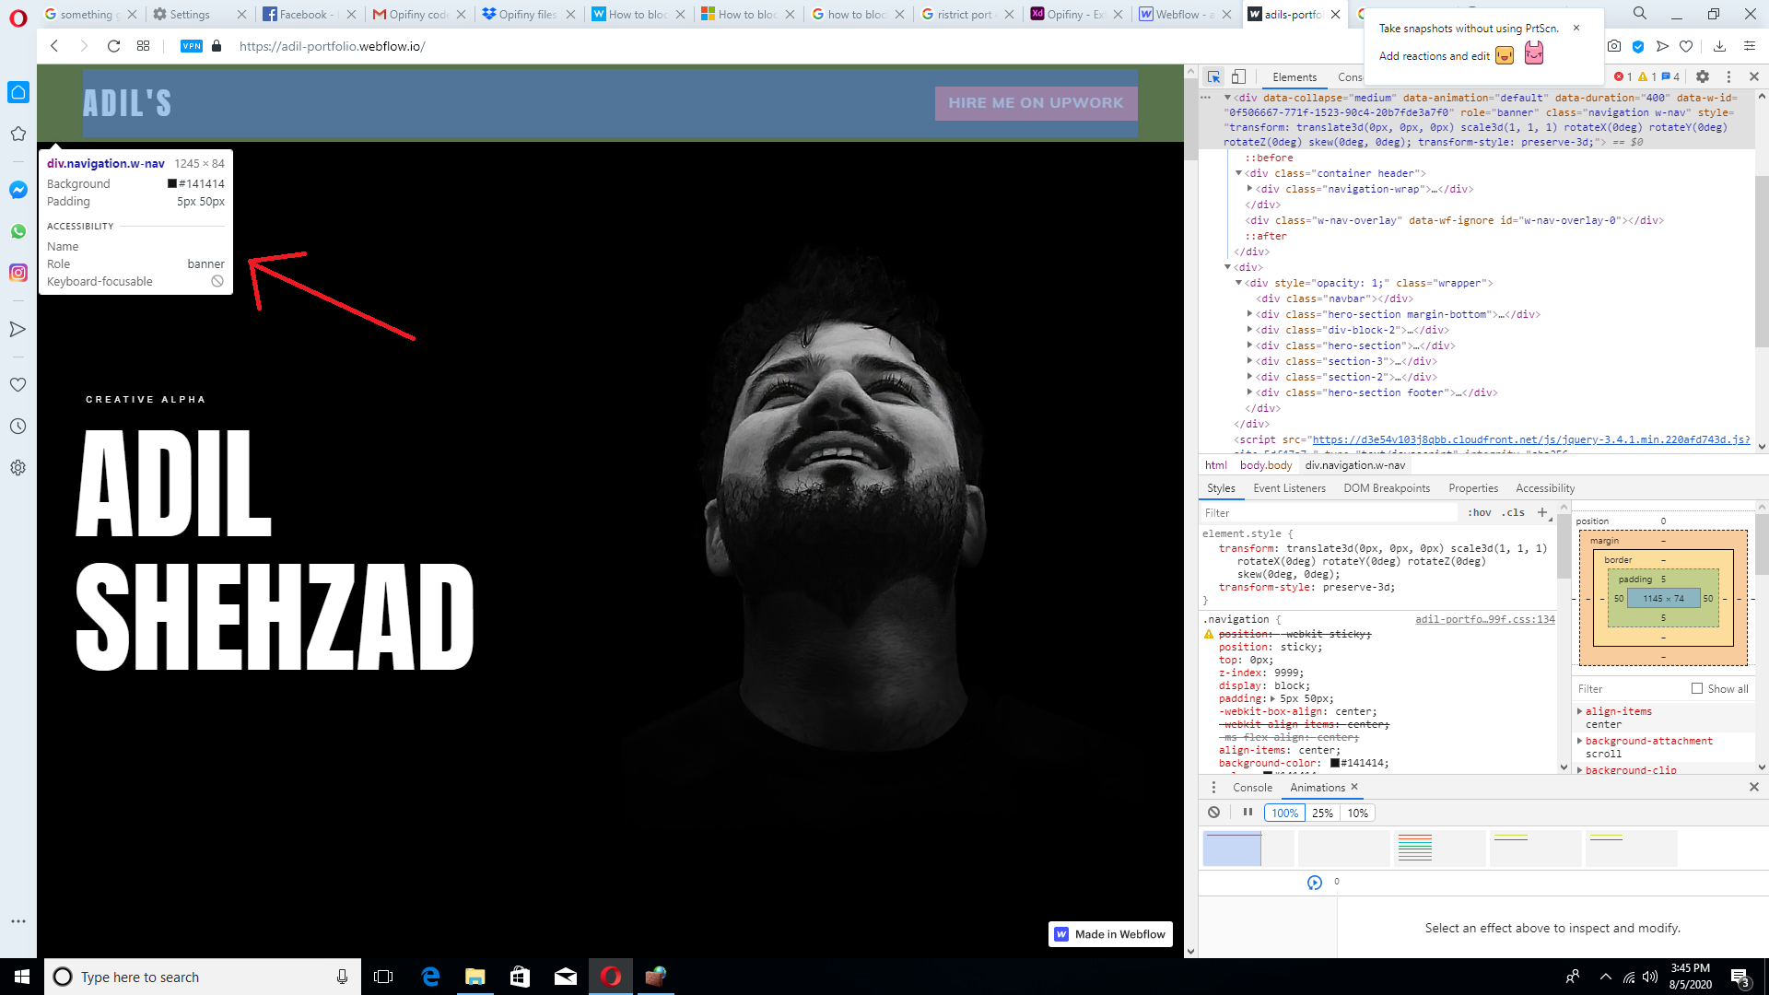Image resolution: width=1769 pixels, height=995 pixels.
Task: Set animation speed to 25%
Action: click(x=1322, y=814)
